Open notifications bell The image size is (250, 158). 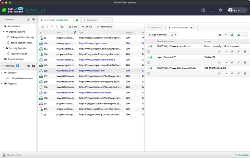pyautogui.click(x=212, y=10)
